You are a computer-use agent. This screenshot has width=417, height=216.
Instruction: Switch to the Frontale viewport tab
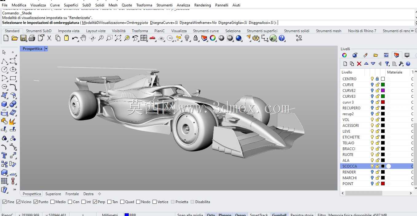click(72, 194)
